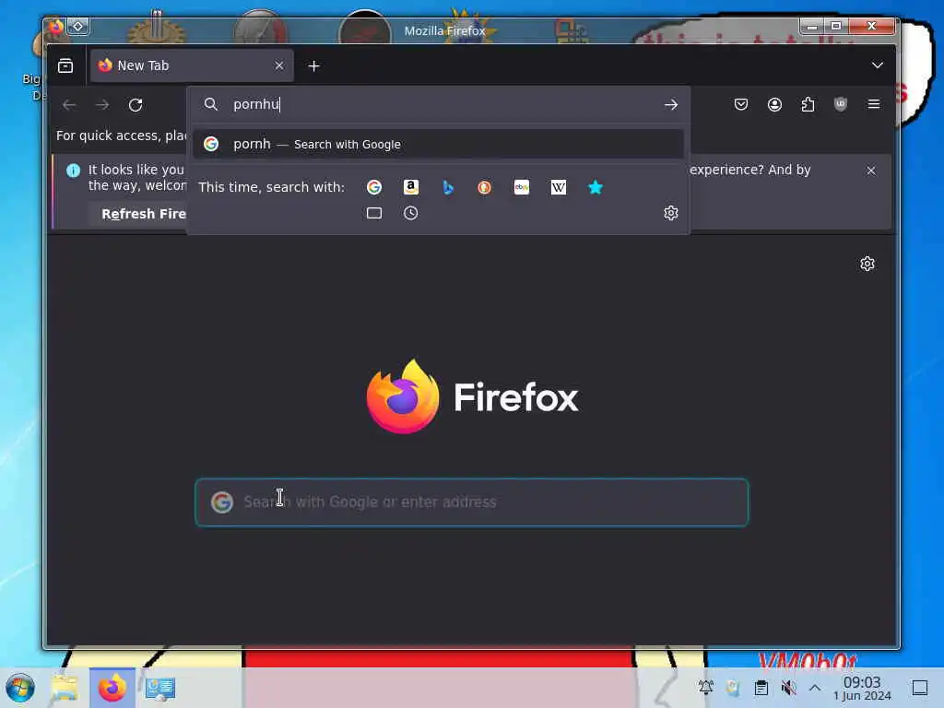Reload the current page
The width and height of the screenshot is (944, 708).
(136, 105)
